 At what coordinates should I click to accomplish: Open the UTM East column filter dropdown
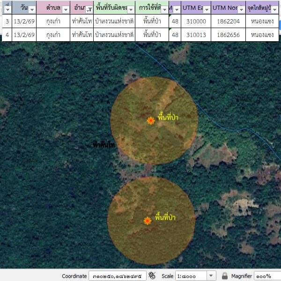pos(206,9)
